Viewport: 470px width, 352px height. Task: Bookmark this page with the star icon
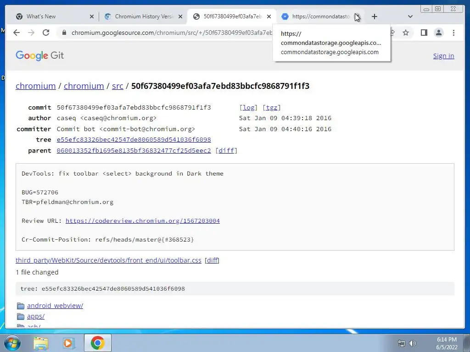point(406,33)
